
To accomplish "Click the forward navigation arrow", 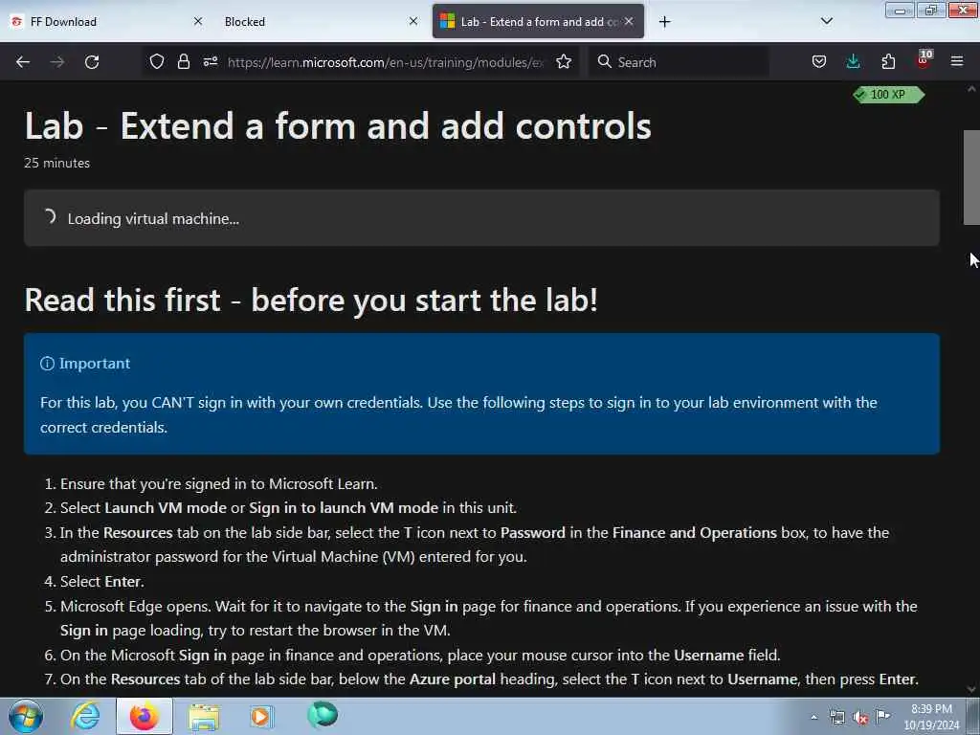I will pos(57,62).
